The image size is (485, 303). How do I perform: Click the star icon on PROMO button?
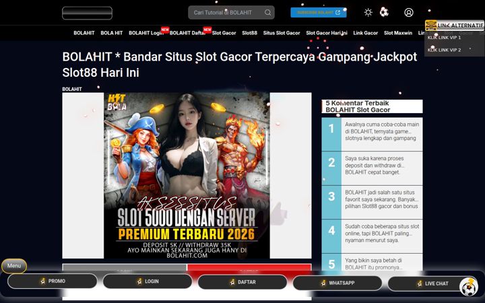(42, 281)
